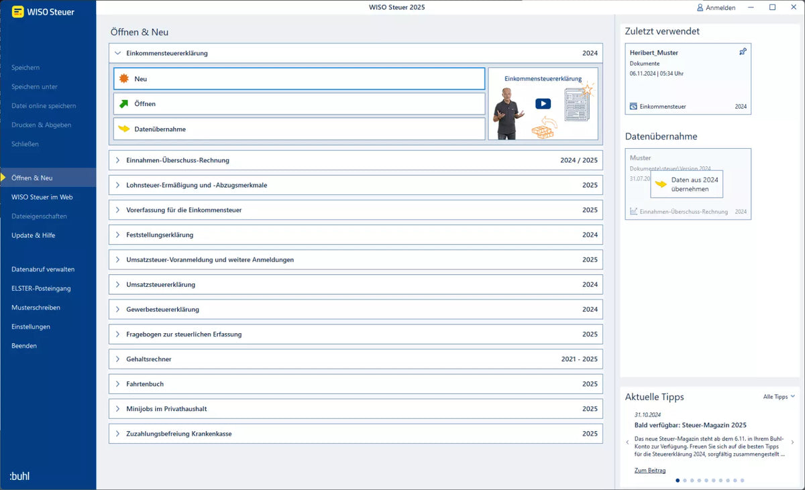
Task: Click the 2024 / 2025 year label
Action: 579,160
